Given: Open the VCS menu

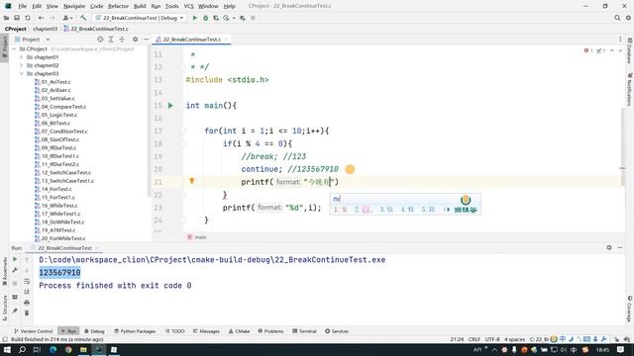Looking at the screenshot, I should tap(188, 6).
